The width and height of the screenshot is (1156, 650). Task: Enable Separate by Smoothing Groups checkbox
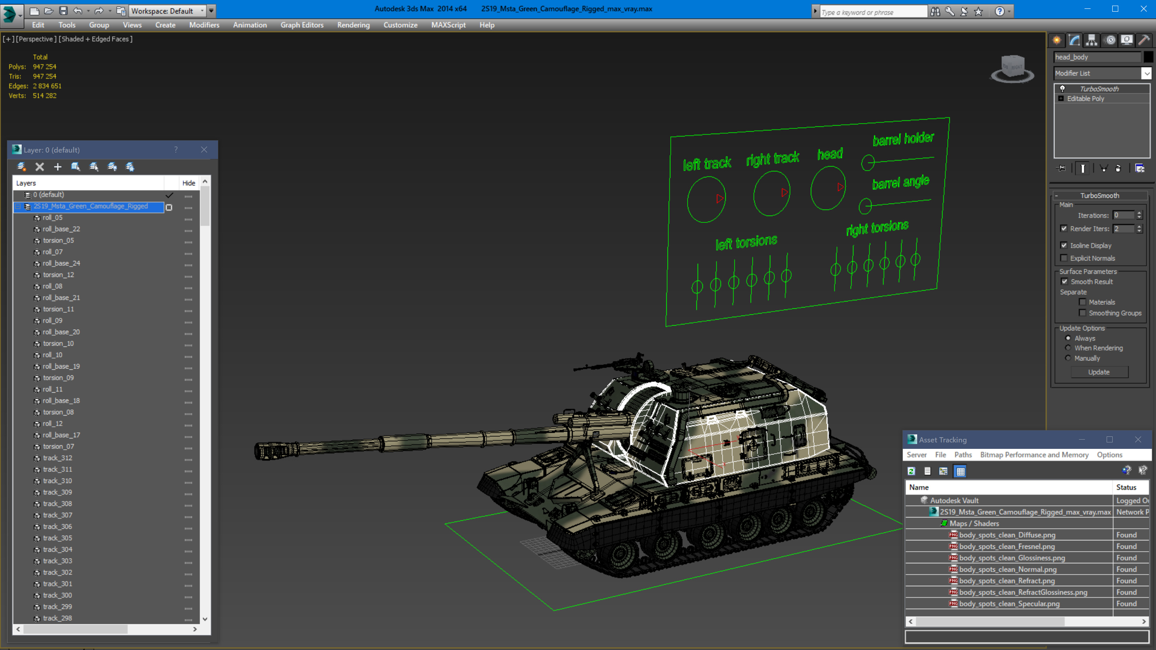[1083, 312]
